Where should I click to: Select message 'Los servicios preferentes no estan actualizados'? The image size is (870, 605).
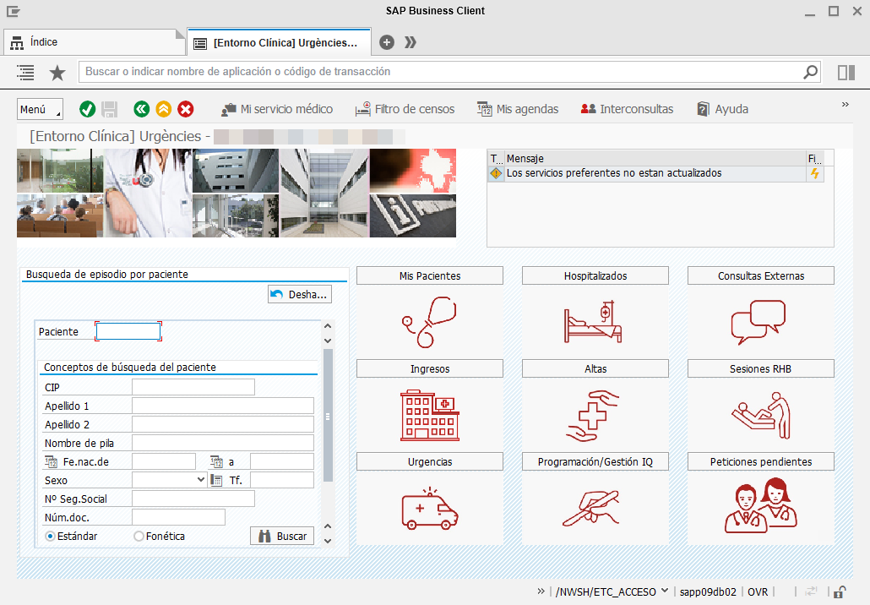614,173
